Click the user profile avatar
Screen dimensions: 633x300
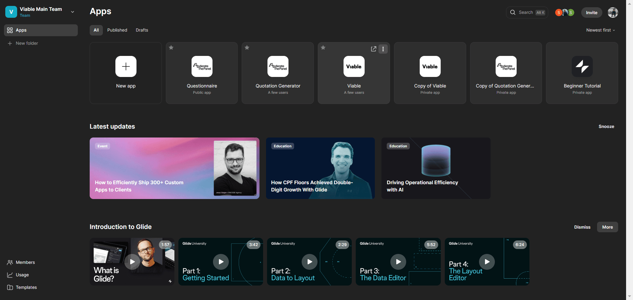(x=613, y=12)
